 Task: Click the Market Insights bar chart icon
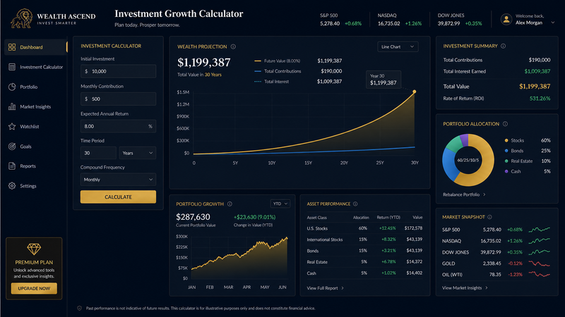tap(12, 106)
